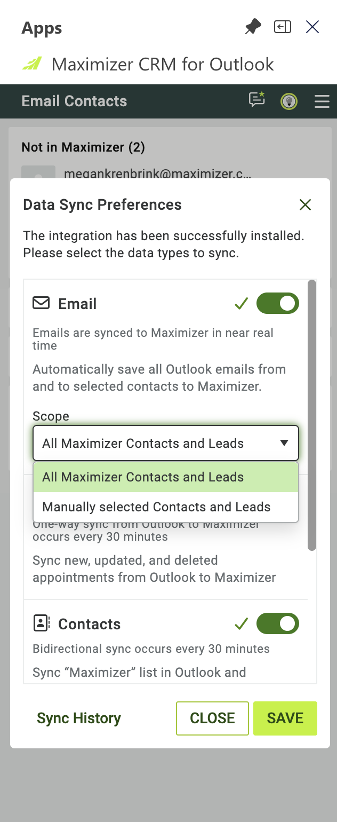The width and height of the screenshot is (337, 822).
Task: Click the green checkmark beside Email toggle
Action: tap(242, 304)
